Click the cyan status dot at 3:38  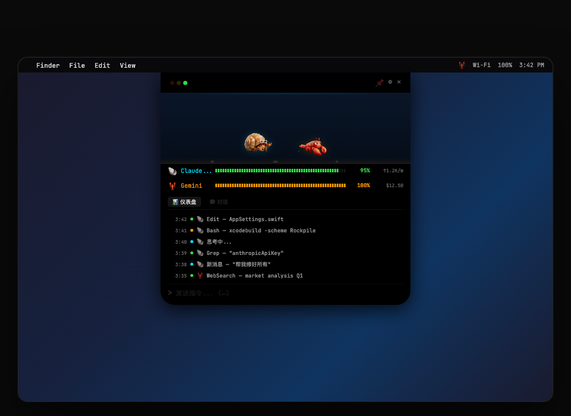pyautogui.click(x=192, y=264)
